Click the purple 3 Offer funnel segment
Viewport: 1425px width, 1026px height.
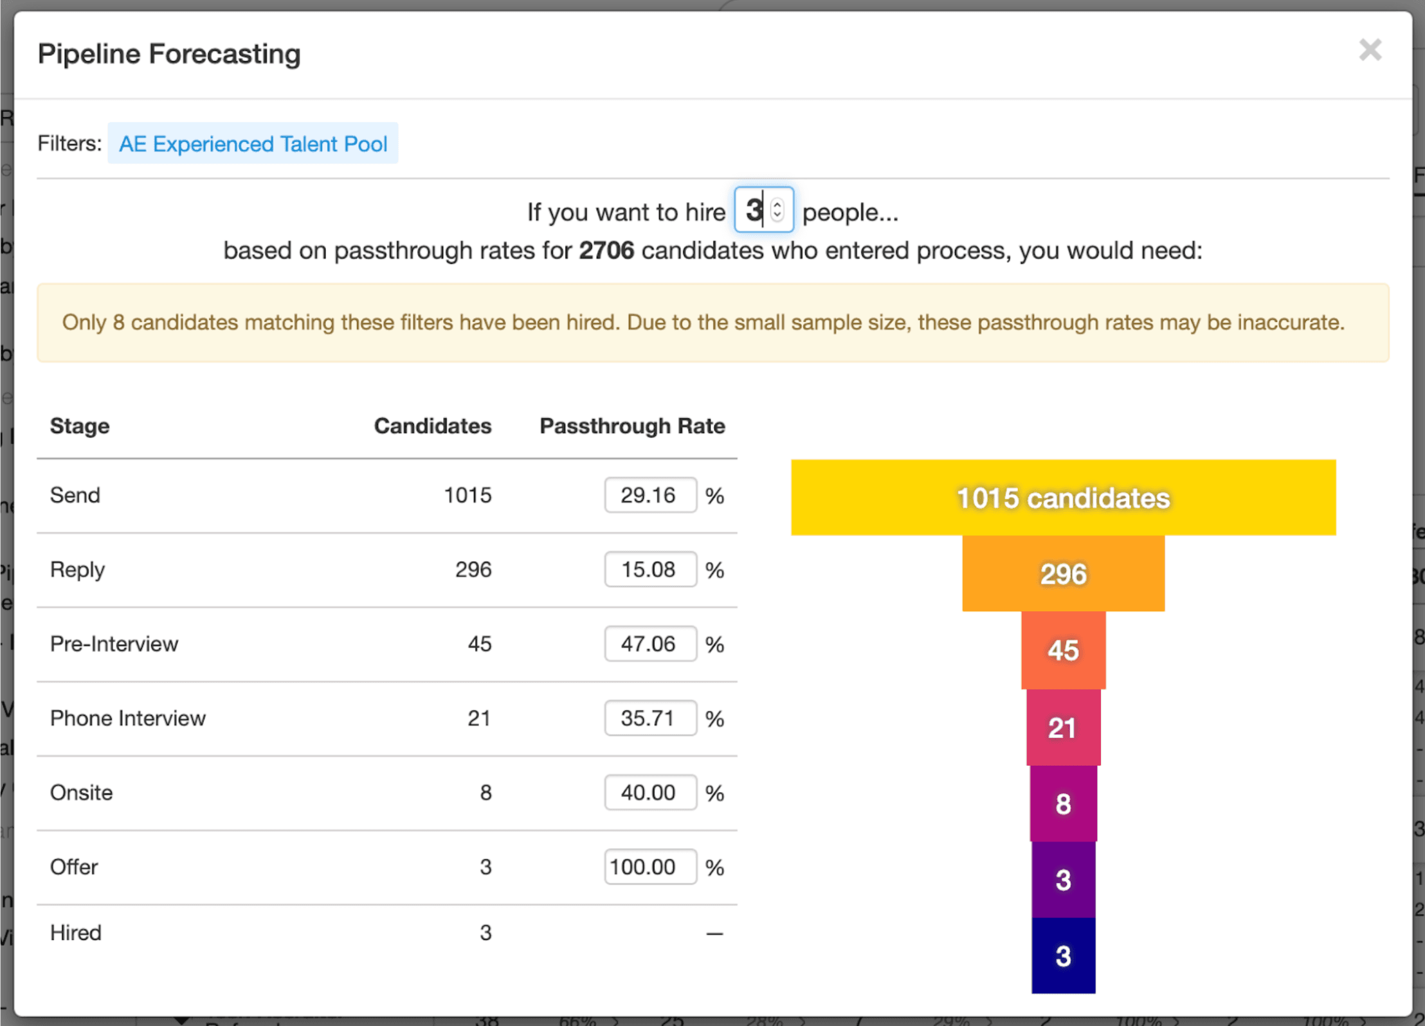tap(1063, 879)
